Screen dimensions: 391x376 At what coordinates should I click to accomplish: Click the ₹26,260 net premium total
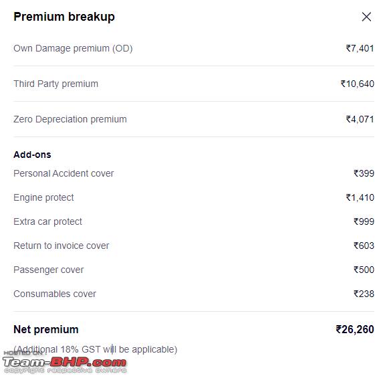pos(355,330)
